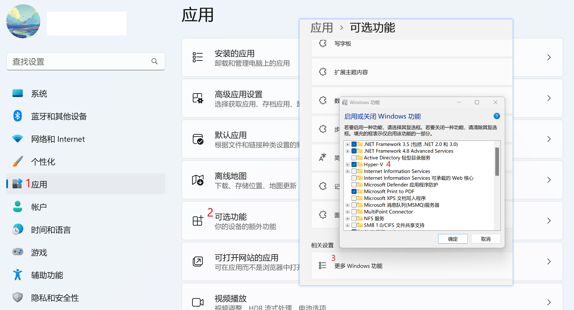Disable the Hyper-V checkbox
Screen dimensions: 574x310
[x=354, y=165]
